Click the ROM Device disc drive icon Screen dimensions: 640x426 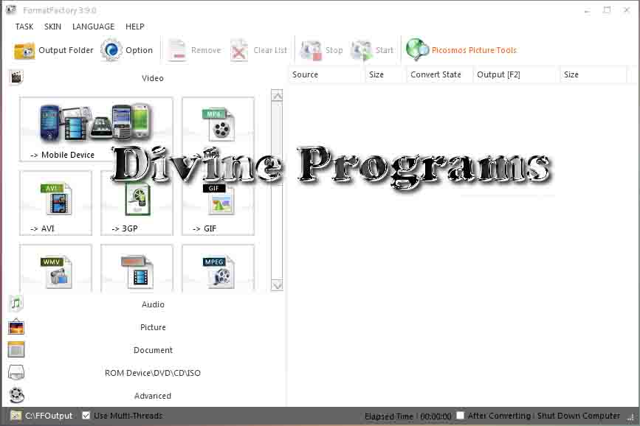16,372
